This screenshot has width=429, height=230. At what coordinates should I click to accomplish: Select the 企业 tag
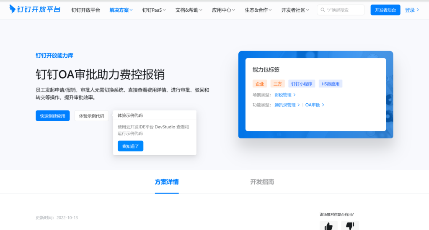(x=260, y=84)
